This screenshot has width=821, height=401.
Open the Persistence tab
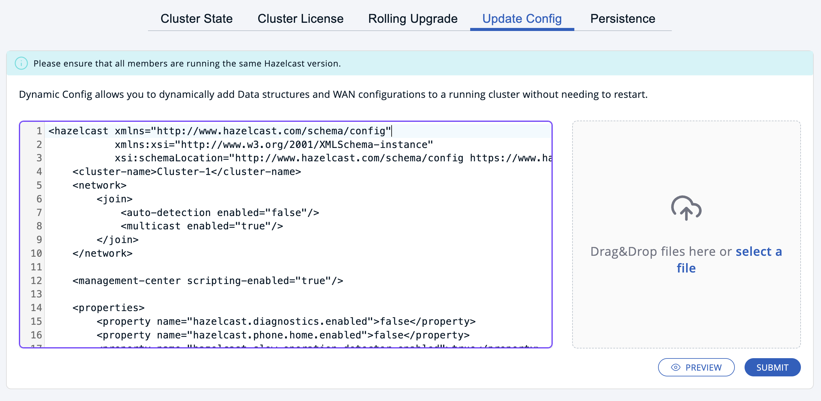point(622,19)
